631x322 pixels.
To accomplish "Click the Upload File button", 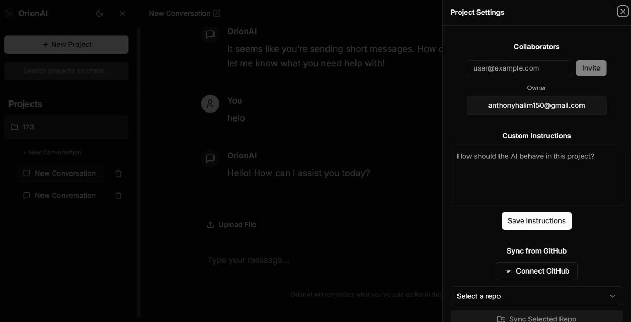I will tap(231, 225).
